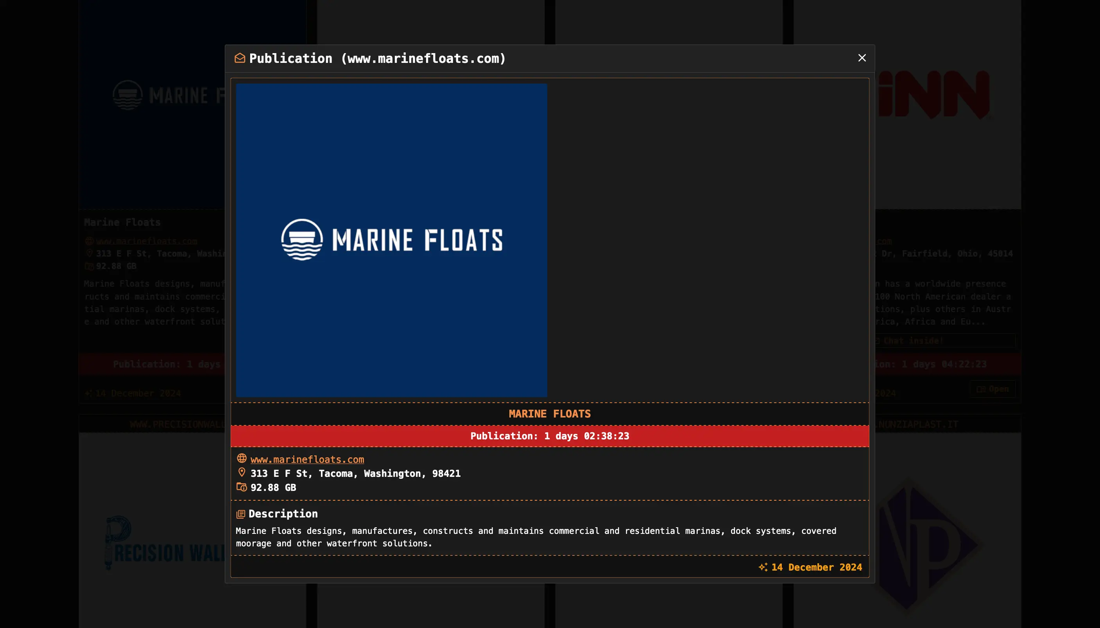Click the red Publication countdown bar in dialog
Screen dimensions: 1100x628
click(550, 436)
